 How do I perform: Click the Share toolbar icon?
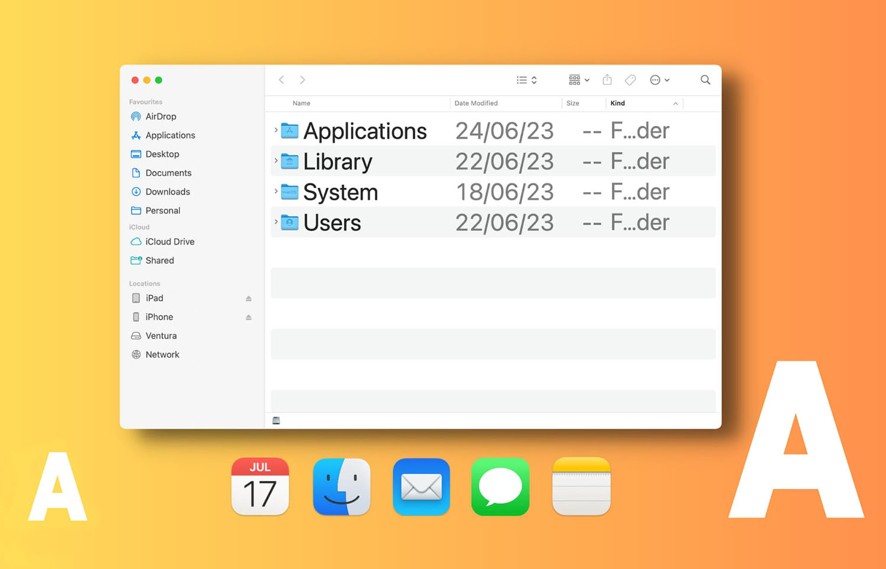pos(607,80)
